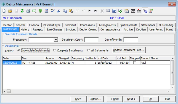Click the Day of Month input field
This screenshot has width=178, height=104.
pos(131,40)
